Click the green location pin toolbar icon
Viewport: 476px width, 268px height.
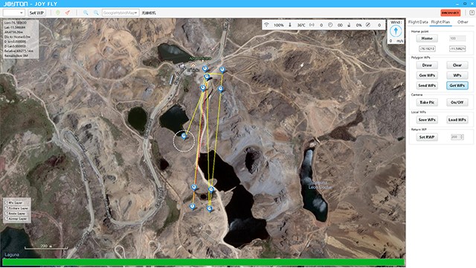[58, 13]
